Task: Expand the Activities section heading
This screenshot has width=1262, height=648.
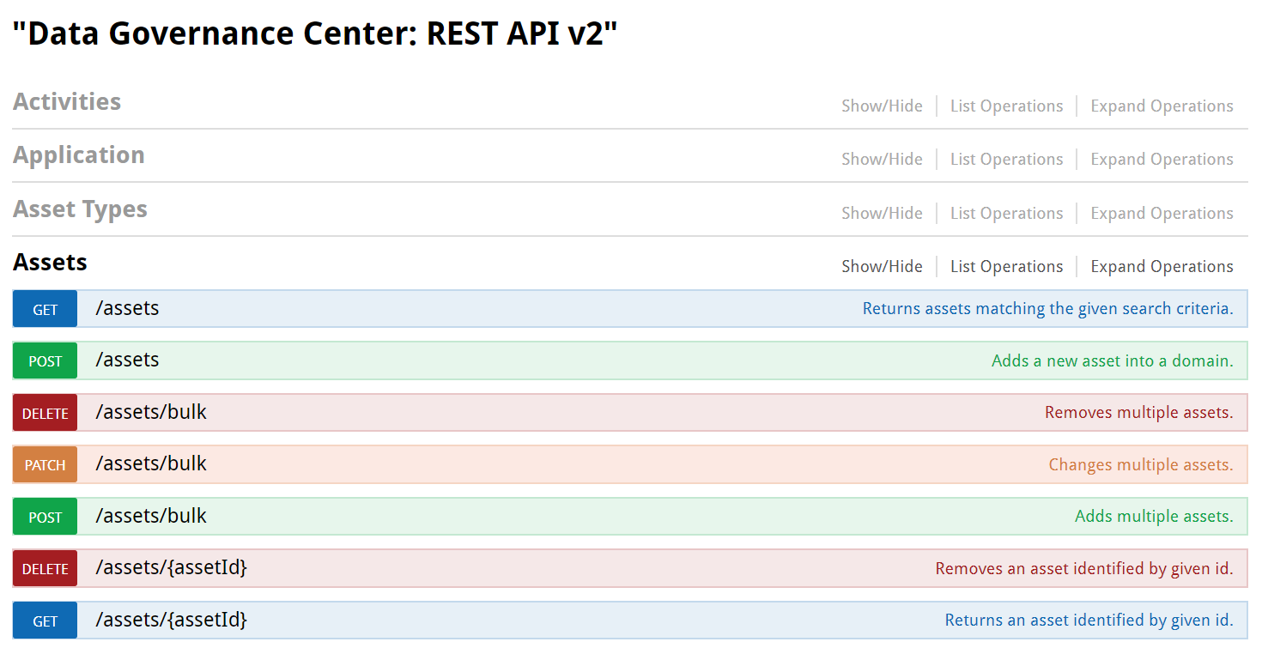Action: [67, 101]
